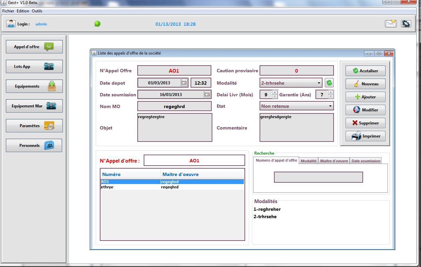Viewport: 421px width, 267px height.
Task: Click the Nom MO field regeghrd
Action: [x=174, y=106]
